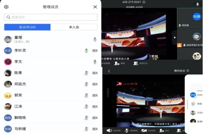Click the 邀请 invite button in upper meeting
This screenshot has width=203, height=134.
(120, 63)
